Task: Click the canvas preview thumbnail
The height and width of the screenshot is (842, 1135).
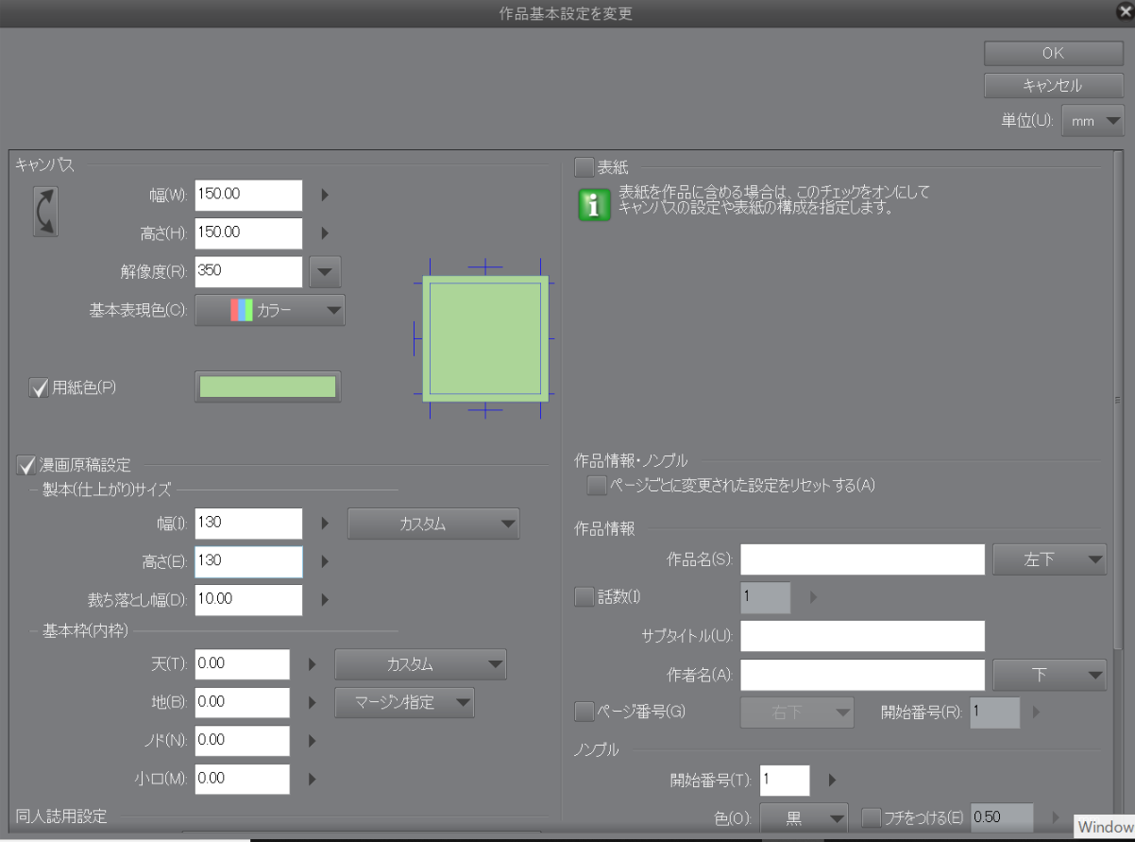Action: click(x=485, y=338)
